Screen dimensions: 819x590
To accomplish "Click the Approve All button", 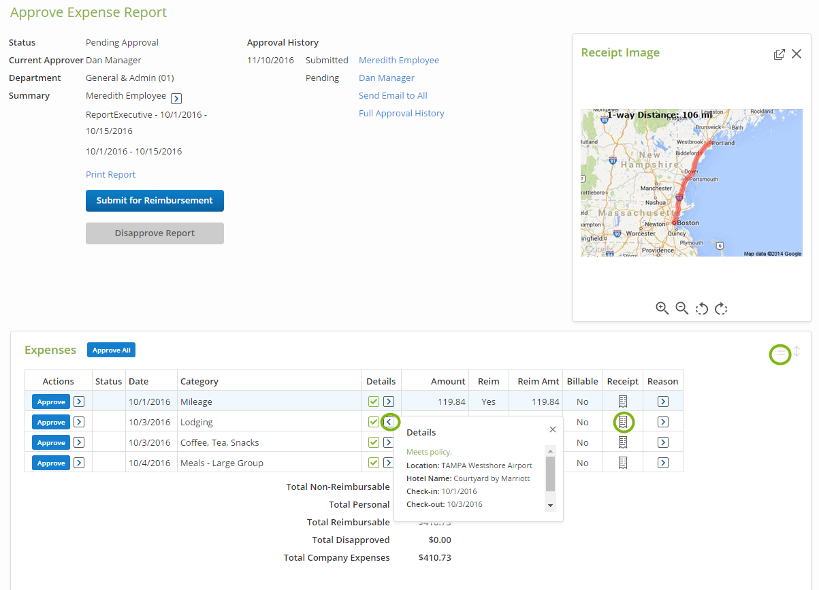I will tap(111, 350).
